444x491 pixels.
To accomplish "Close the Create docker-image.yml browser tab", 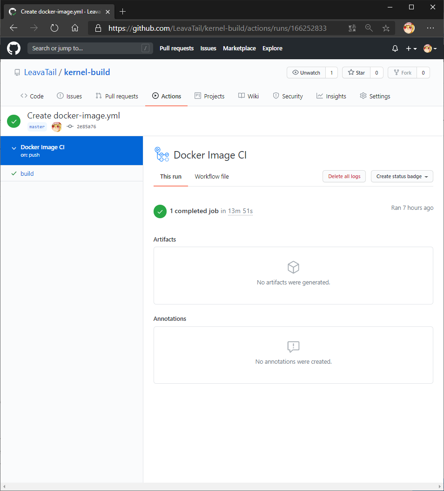I will pos(108,12).
